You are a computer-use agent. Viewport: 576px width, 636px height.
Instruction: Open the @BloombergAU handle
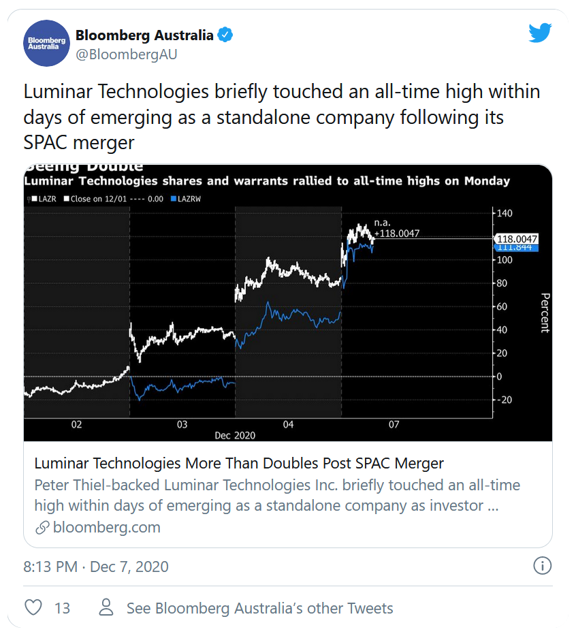pos(127,54)
